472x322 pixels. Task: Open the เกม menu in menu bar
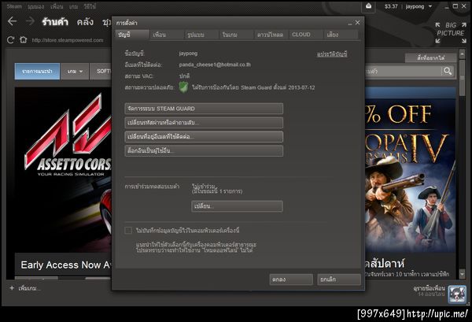[73, 6]
